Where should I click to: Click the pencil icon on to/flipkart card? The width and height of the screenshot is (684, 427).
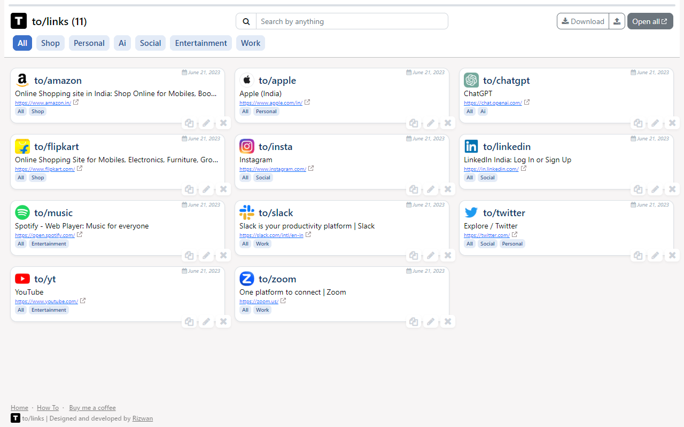[x=206, y=189]
